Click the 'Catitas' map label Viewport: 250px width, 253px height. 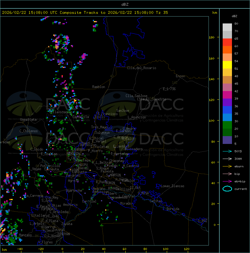(x=156, y=201)
